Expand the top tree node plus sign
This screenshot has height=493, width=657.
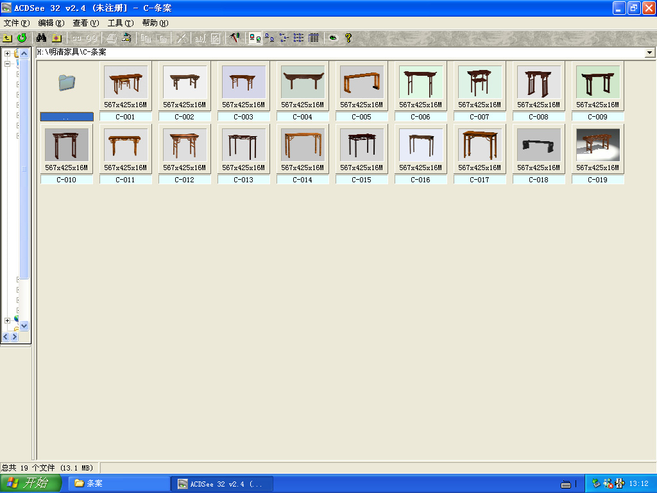tap(7, 54)
